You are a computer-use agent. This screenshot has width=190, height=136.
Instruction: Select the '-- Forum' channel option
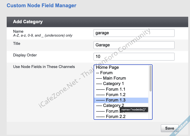pos(104,73)
